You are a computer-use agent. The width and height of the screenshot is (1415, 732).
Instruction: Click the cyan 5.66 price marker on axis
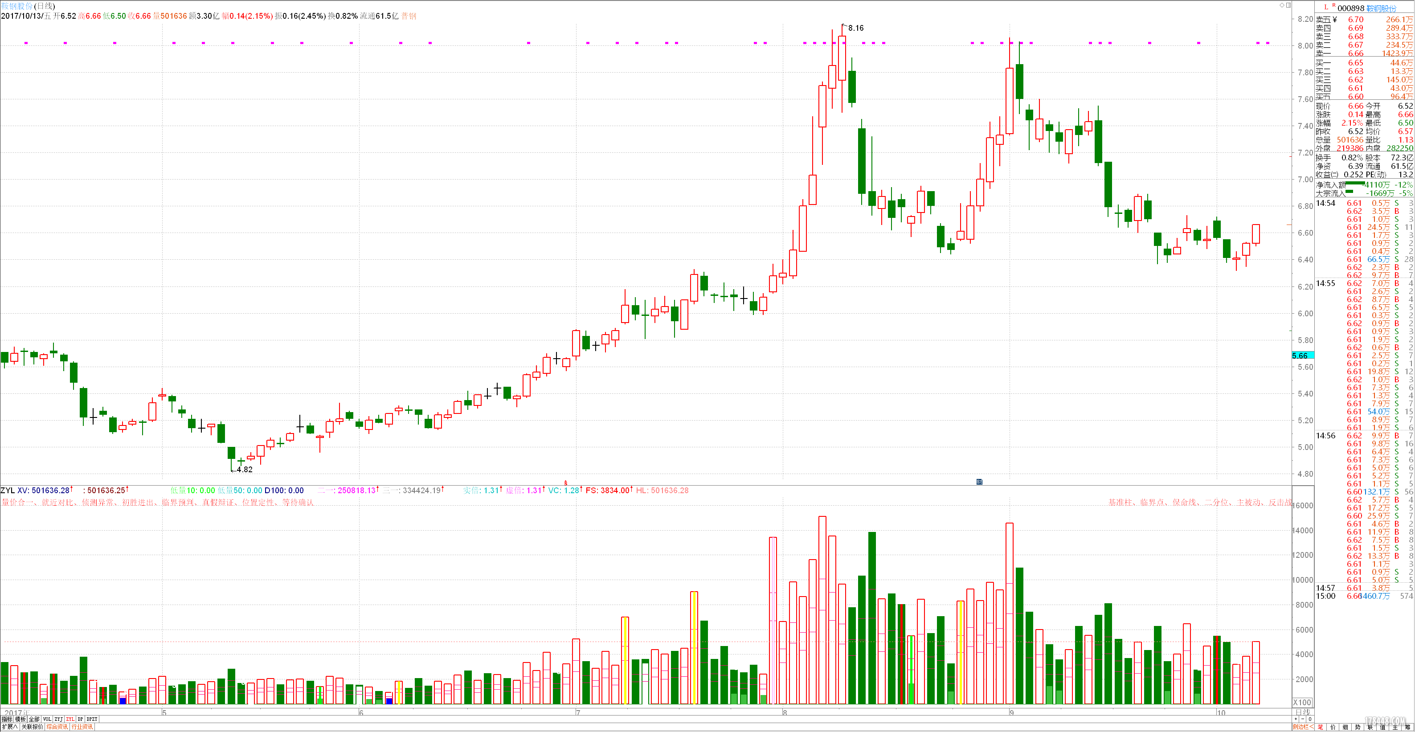pos(1303,356)
